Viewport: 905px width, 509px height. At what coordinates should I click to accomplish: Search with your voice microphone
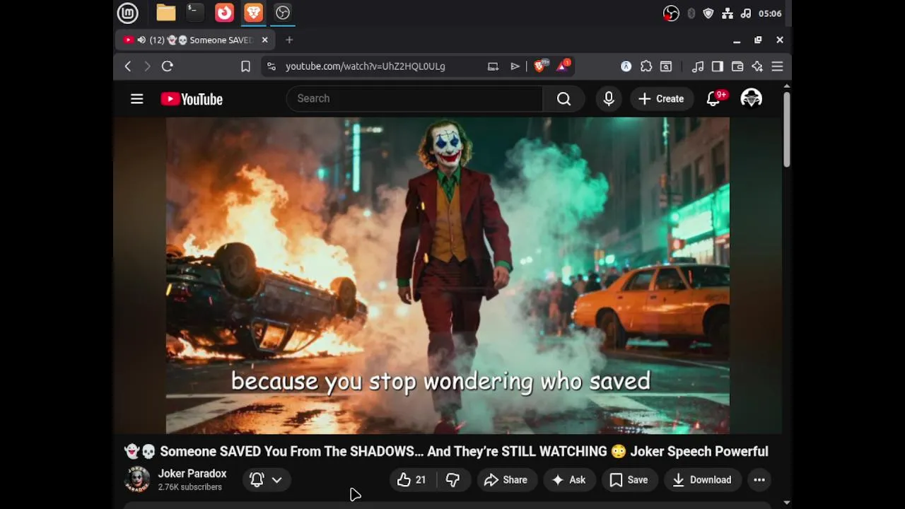609,99
